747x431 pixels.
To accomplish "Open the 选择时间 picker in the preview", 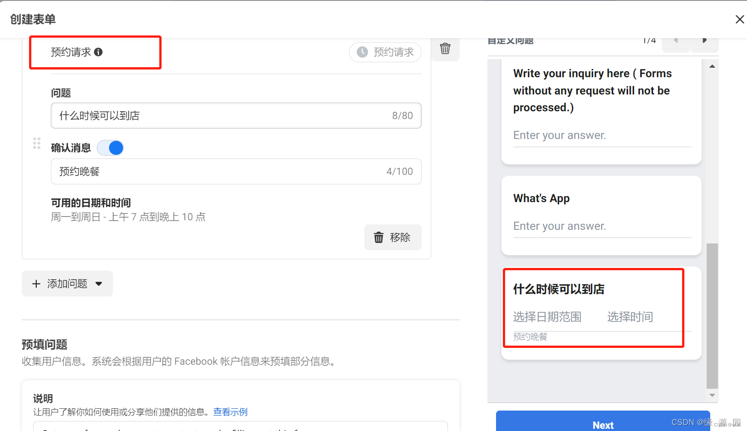I will pyautogui.click(x=630, y=317).
